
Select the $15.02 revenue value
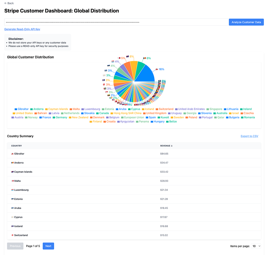pyautogui.click(x=164, y=235)
